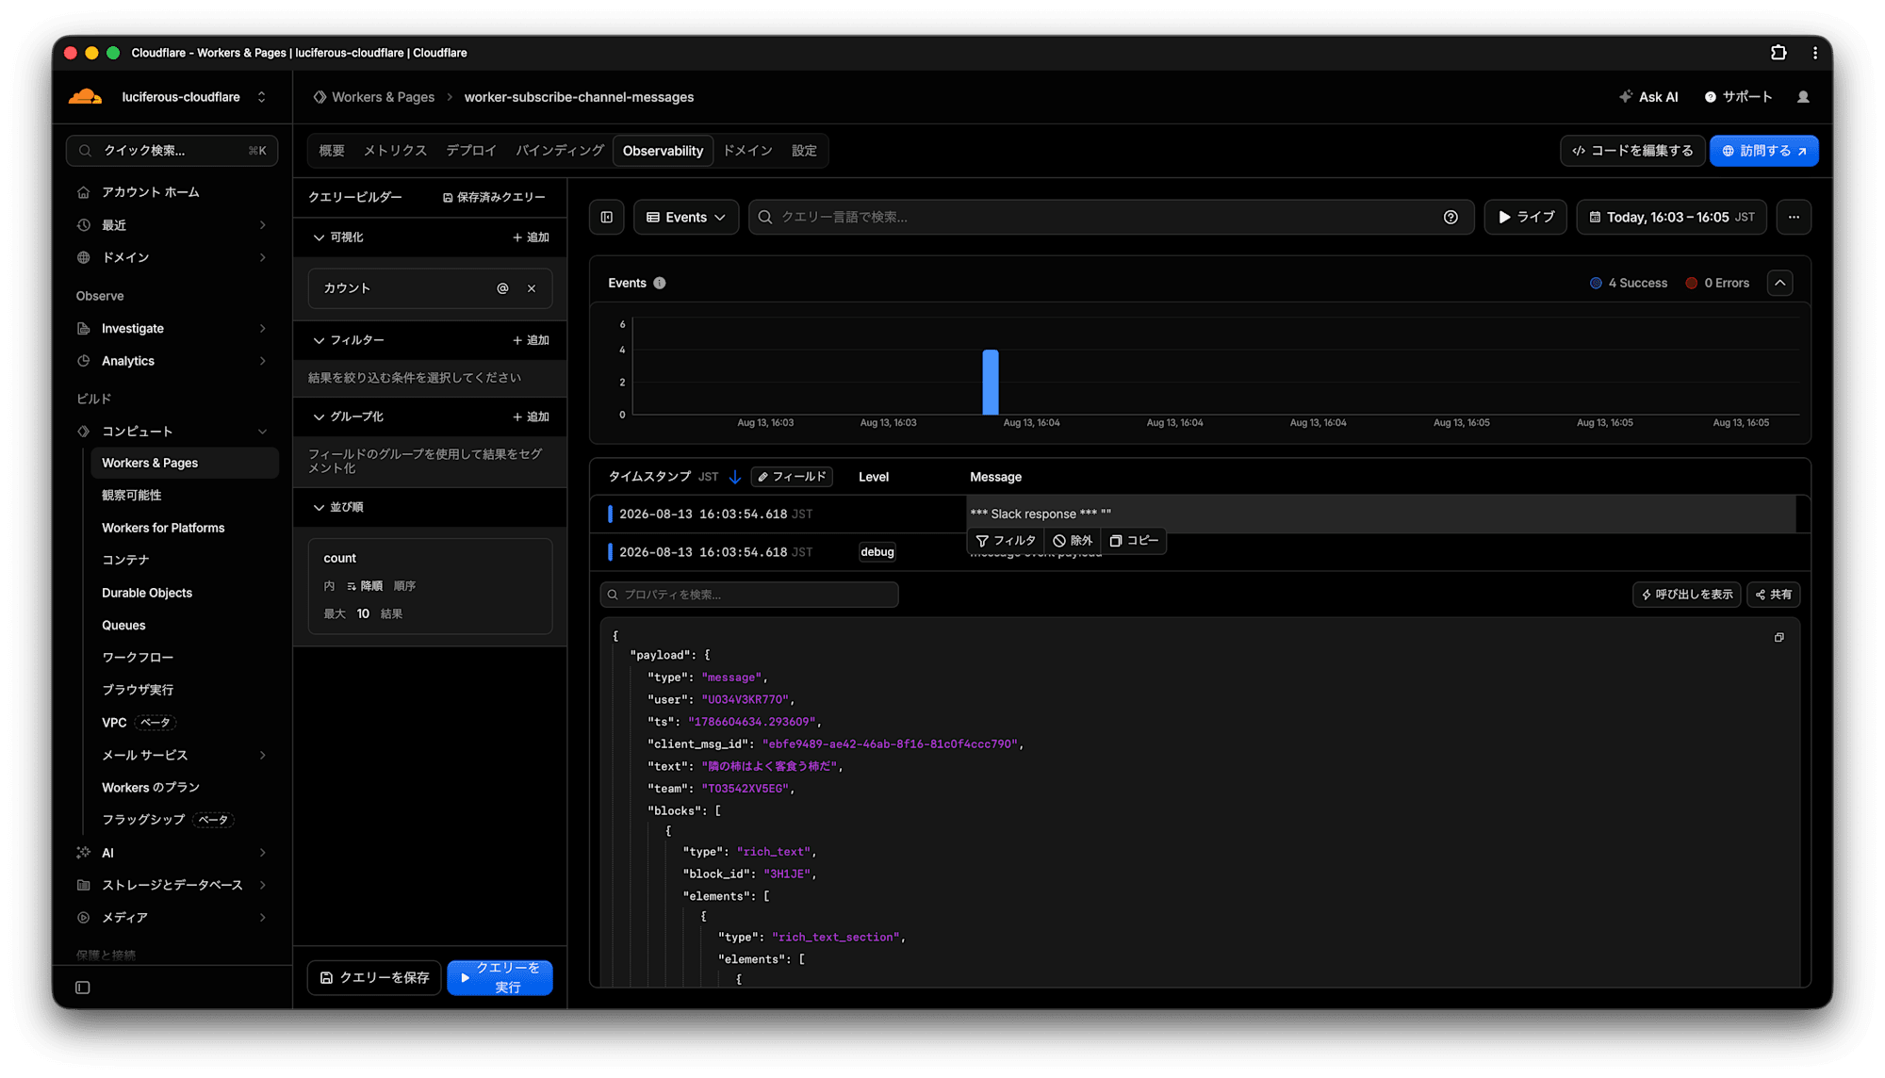Expand the Analytics sidebar section
This screenshot has width=1885, height=1078.
(263, 361)
